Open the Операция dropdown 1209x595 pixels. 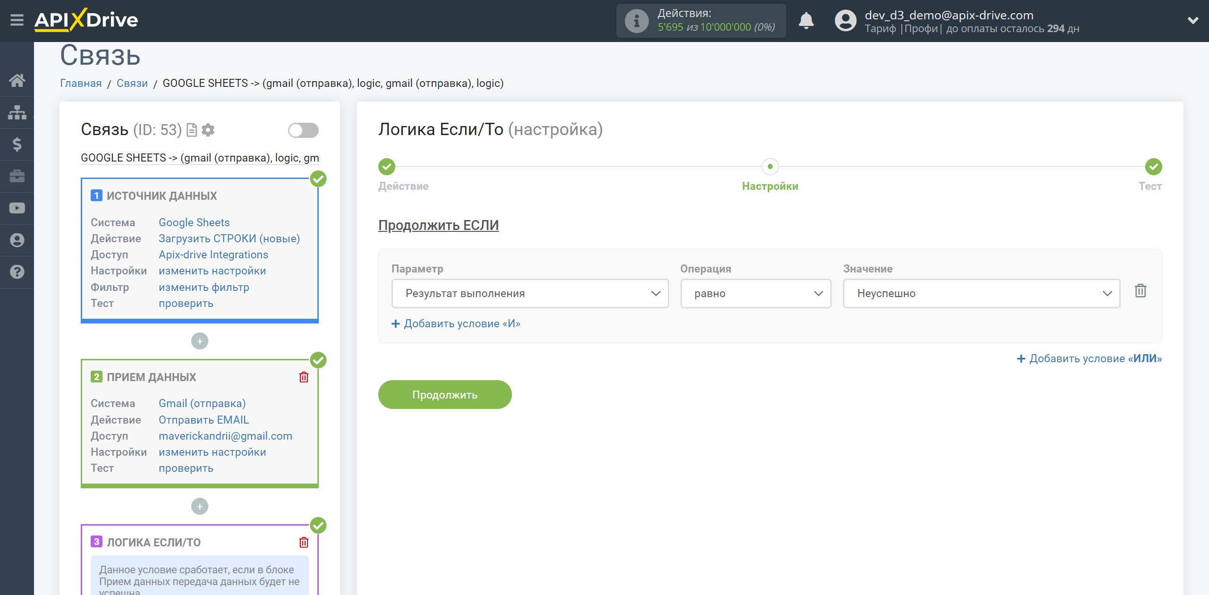point(756,293)
